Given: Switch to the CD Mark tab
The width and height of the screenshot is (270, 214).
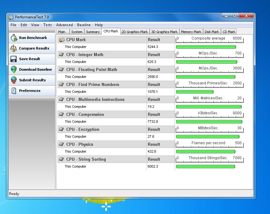Looking at the screenshot, I should click(229, 32).
